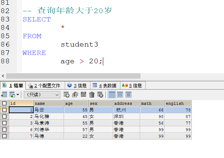Open the 4 表数据 tab

(105, 86)
